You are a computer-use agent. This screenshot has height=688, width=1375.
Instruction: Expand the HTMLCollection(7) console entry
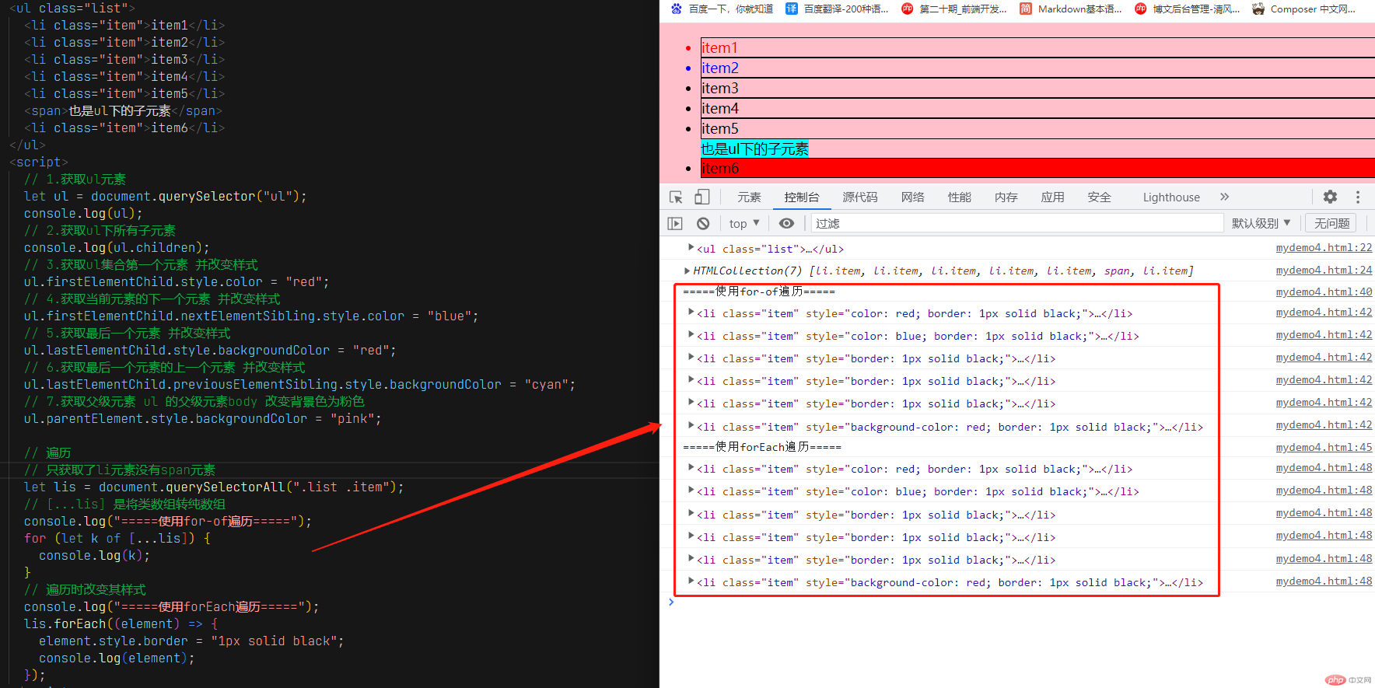(687, 271)
